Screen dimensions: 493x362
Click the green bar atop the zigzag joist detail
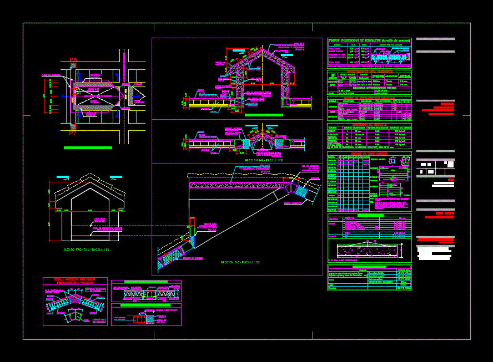pyautogui.click(x=146, y=282)
